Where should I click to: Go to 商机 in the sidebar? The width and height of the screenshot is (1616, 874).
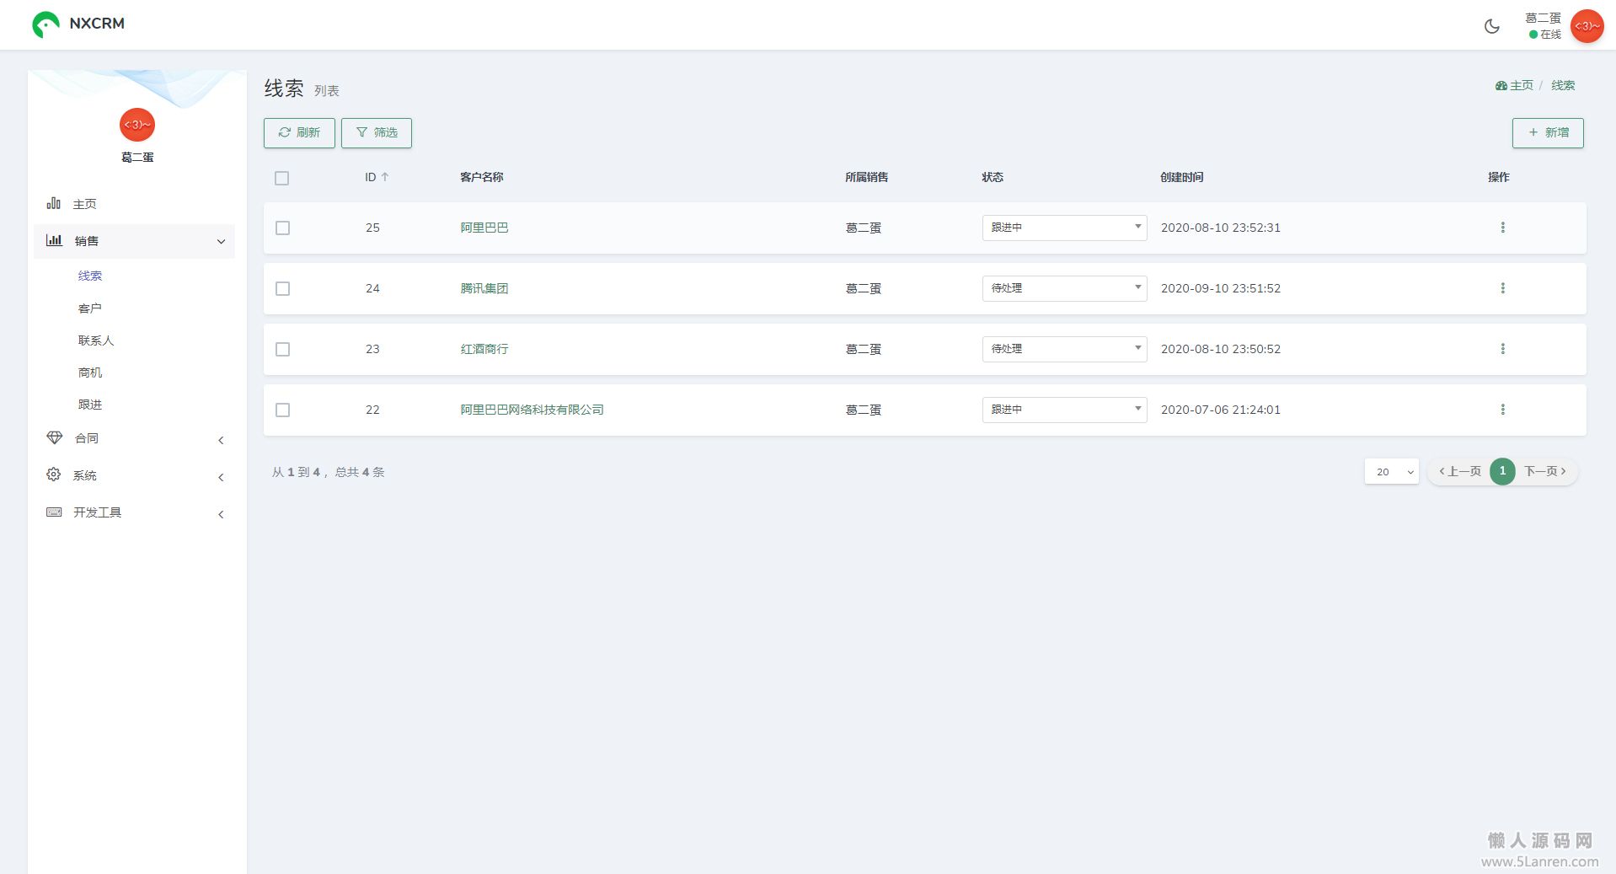pyautogui.click(x=90, y=373)
